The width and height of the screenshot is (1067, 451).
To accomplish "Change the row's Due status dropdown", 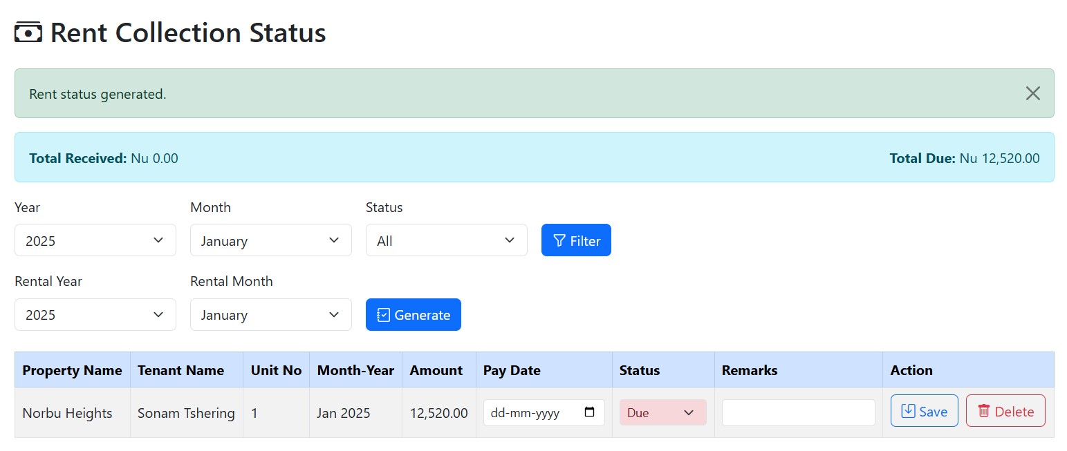I will 662,412.
